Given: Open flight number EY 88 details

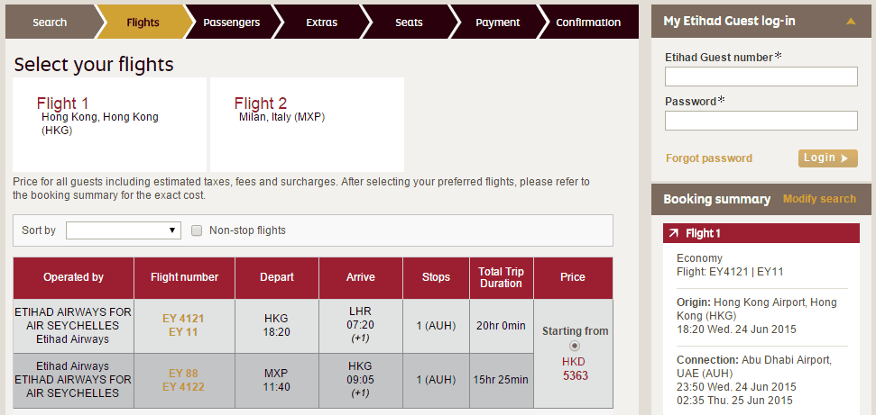Looking at the screenshot, I should (x=184, y=373).
